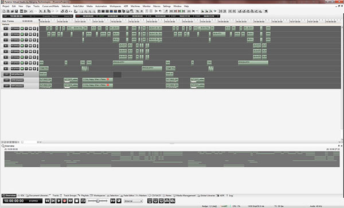Arm the green record-ready button on track 2

click(x=22, y=34)
